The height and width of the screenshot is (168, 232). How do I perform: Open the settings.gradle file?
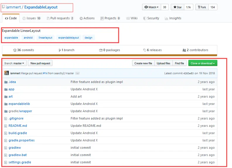20,162
